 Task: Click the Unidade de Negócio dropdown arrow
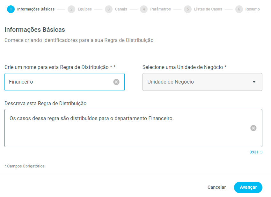(x=254, y=82)
